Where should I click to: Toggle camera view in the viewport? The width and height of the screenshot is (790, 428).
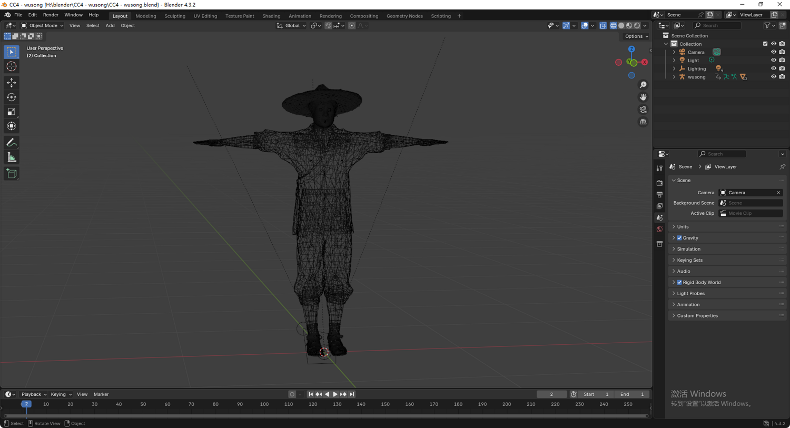tap(643, 110)
